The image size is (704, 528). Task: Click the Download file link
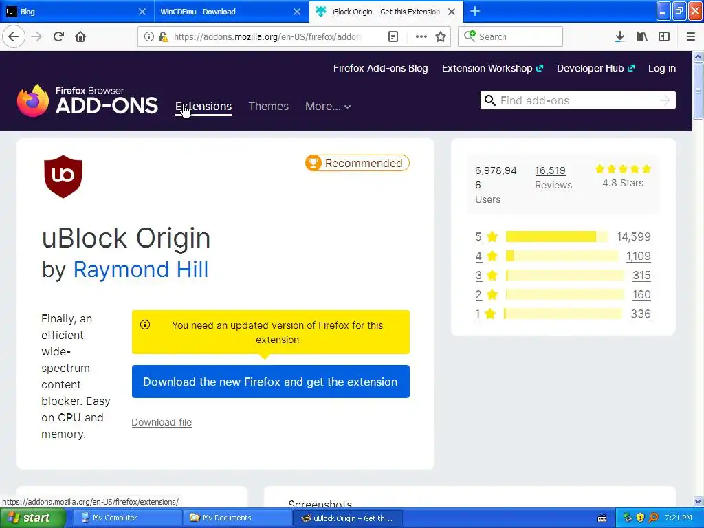(162, 423)
